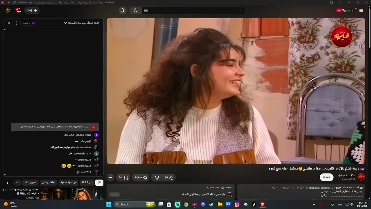371x209 pixels.
Task: Show hidden system tray icons
Action: click(x=314, y=204)
